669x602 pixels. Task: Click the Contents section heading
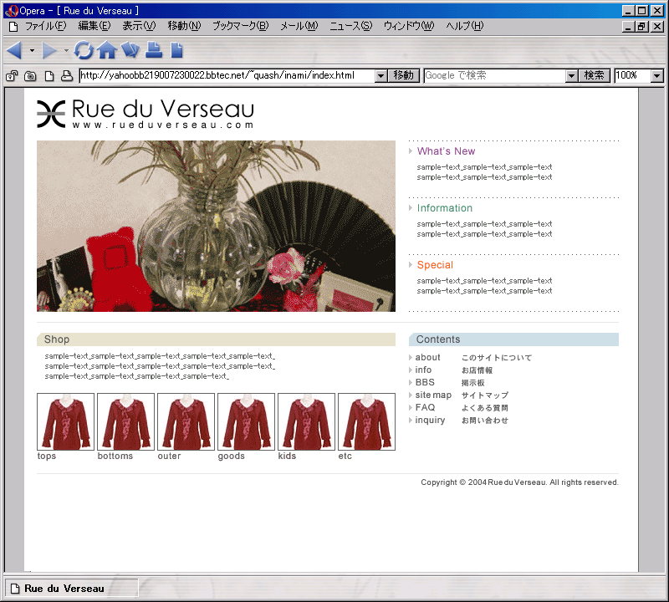tap(513, 339)
